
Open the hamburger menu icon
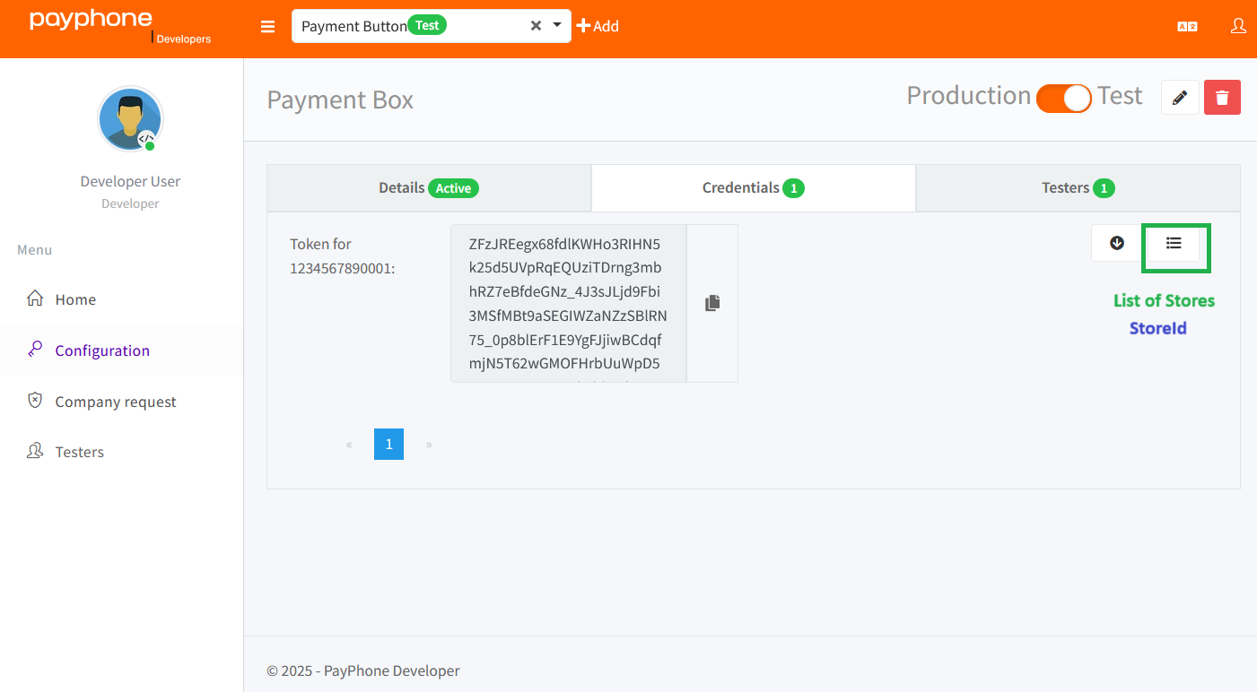267,27
